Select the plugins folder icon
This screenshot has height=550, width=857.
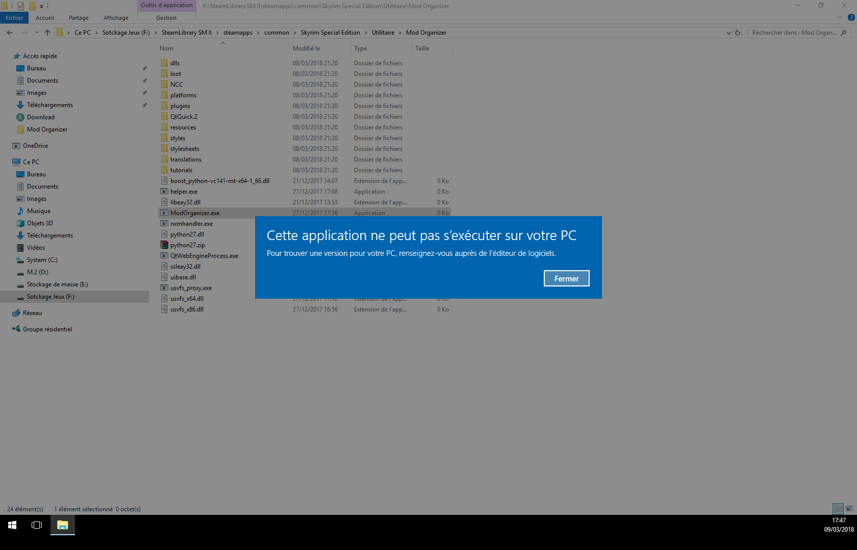click(164, 106)
